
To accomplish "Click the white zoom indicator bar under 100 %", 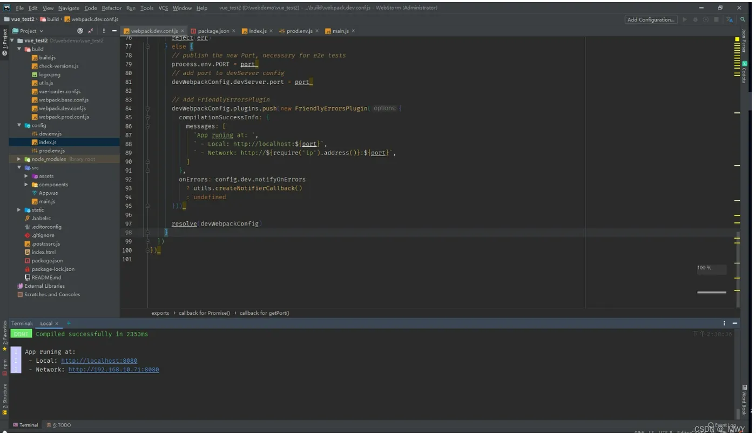I will [712, 293].
